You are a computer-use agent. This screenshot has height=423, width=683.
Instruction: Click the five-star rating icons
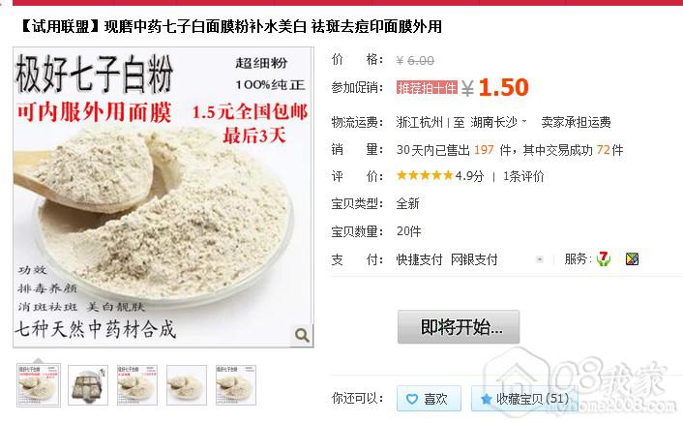[425, 175]
